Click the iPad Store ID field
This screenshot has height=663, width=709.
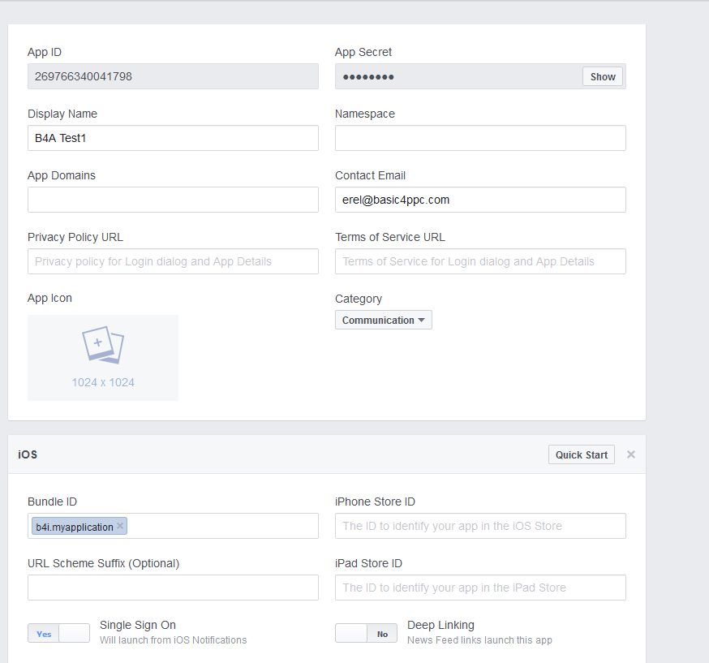[x=480, y=588]
